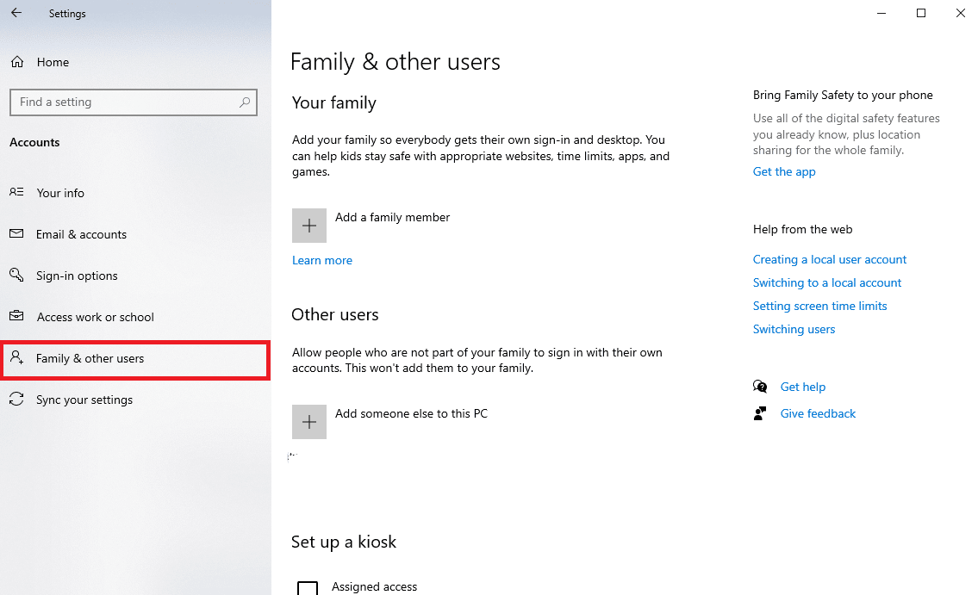Click the Set up a kiosk heading
This screenshot has height=595, width=978.
(344, 542)
